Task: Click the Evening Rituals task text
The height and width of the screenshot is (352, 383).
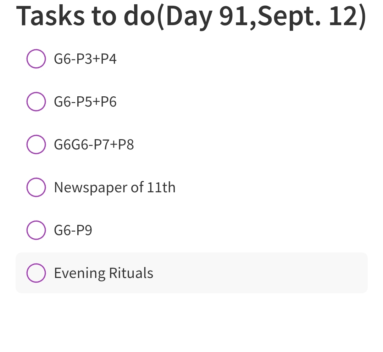Action: pyautogui.click(x=103, y=273)
